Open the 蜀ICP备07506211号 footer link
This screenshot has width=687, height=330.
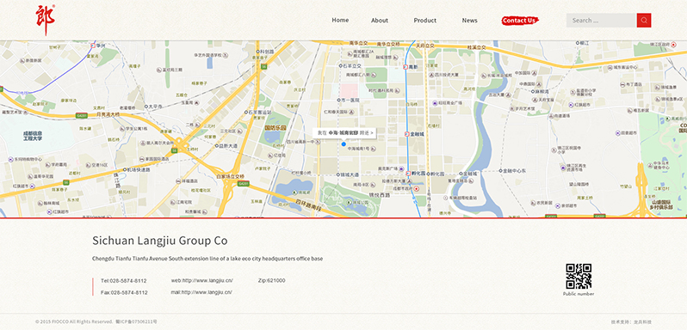coord(136,321)
